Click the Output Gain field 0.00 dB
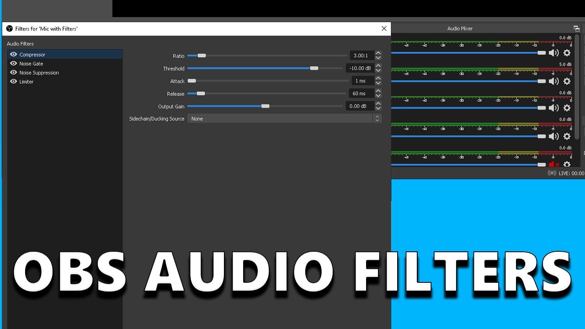Viewport: 585px width, 329px height. click(360, 106)
